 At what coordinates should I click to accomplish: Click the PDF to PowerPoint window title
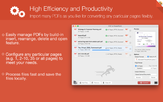click(115, 26)
